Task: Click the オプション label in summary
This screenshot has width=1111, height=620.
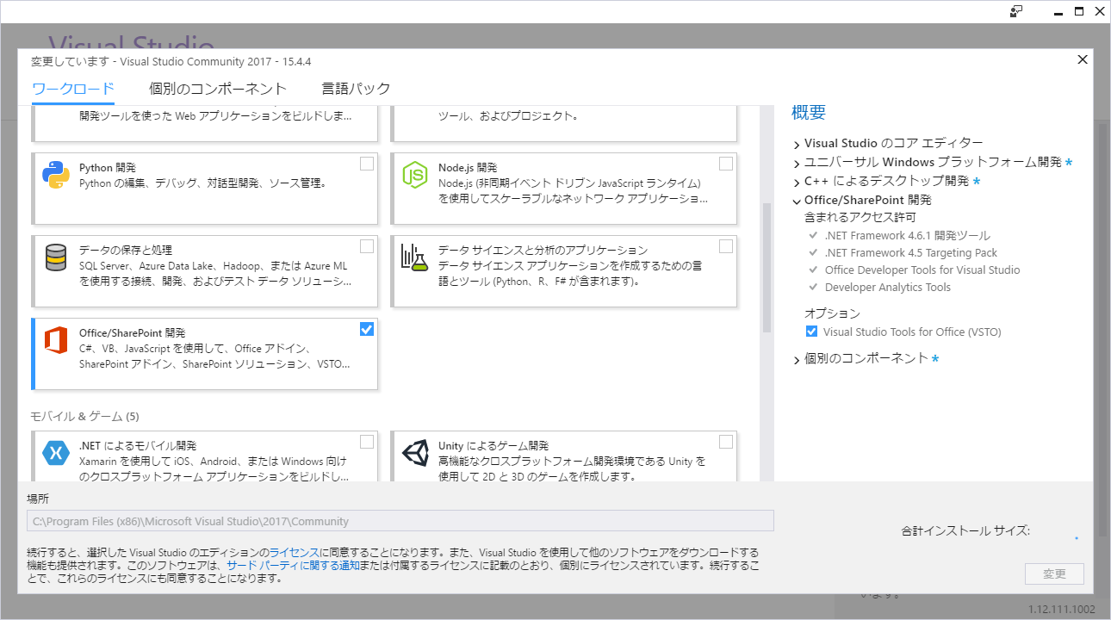Action: (x=833, y=313)
